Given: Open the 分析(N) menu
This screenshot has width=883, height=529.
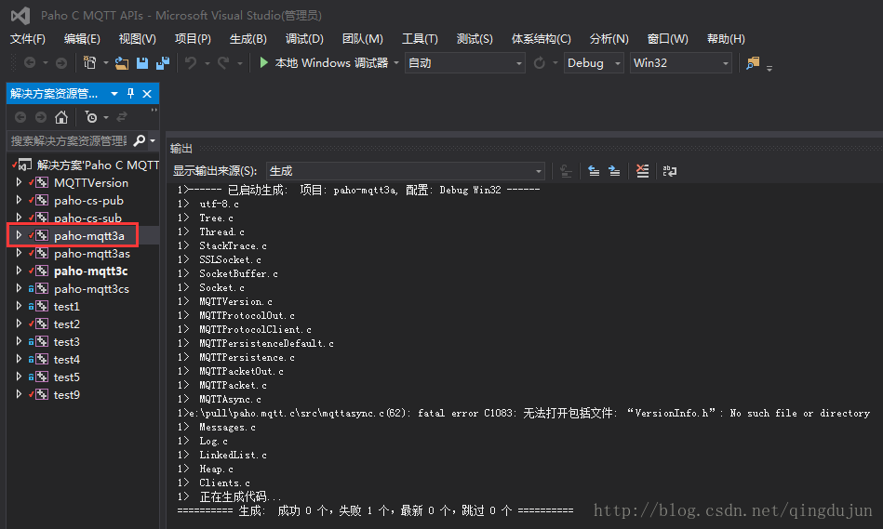Looking at the screenshot, I should (609, 39).
